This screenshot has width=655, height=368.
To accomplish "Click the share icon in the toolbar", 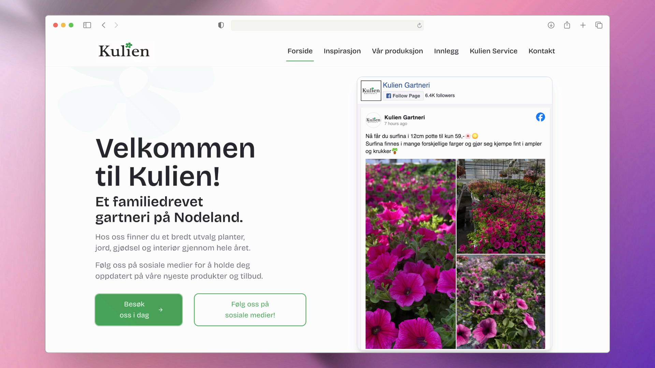I will pyautogui.click(x=567, y=25).
